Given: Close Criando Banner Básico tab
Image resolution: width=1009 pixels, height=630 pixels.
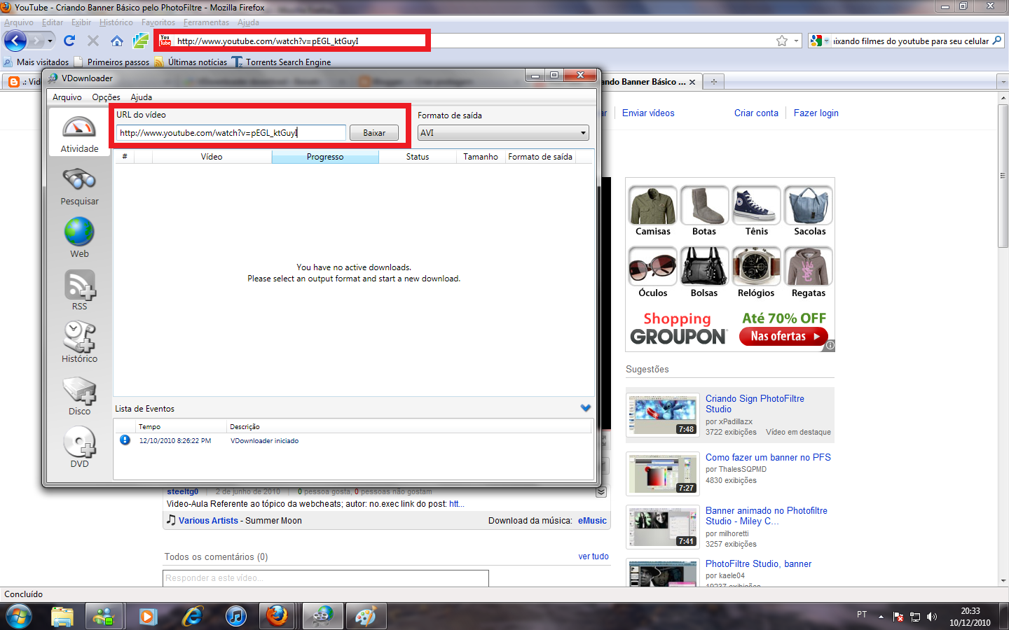Looking at the screenshot, I should pyautogui.click(x=692, y=82).
